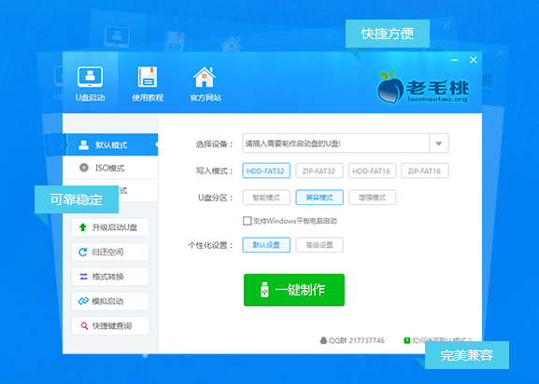Screen dimensions: 539x384
Task: Select 默认模式 in the sidebar
Action: (x=110, y=144)
